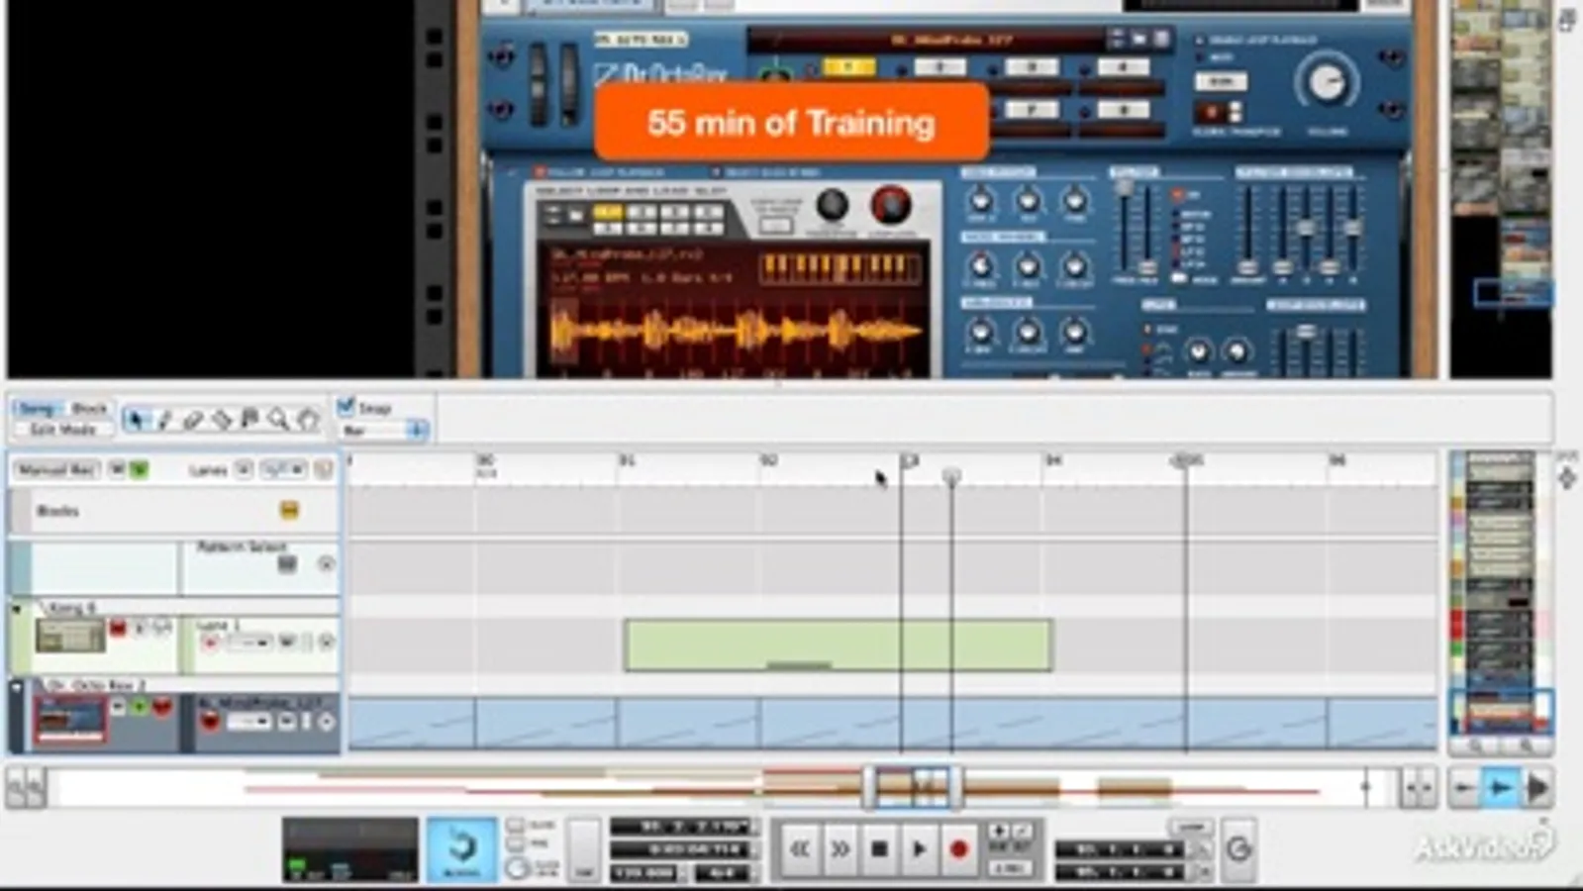The height and width of the screenshot is (891, 1583).
Task: Select loop slot 4 on Dr. Octo Rex
Action: (1122, 67)
